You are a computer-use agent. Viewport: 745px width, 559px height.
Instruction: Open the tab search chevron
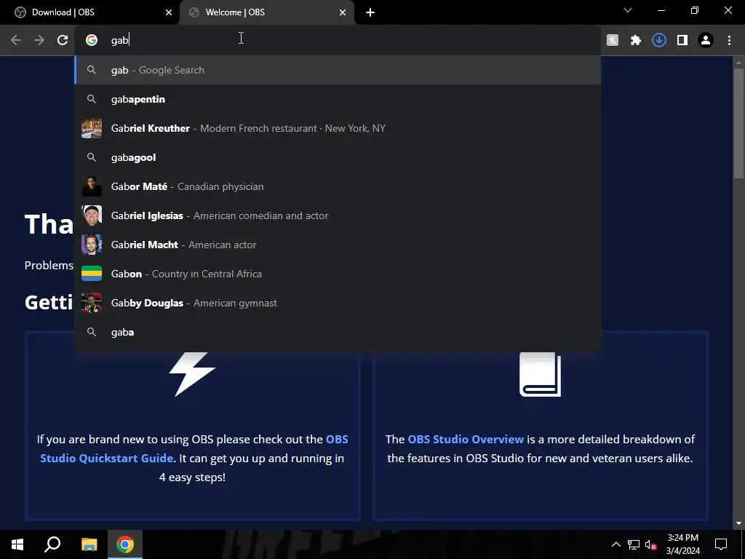[628, 10]
